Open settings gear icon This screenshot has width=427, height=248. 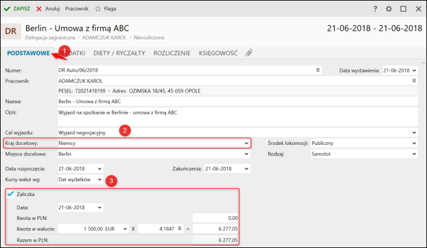[389, 9]
